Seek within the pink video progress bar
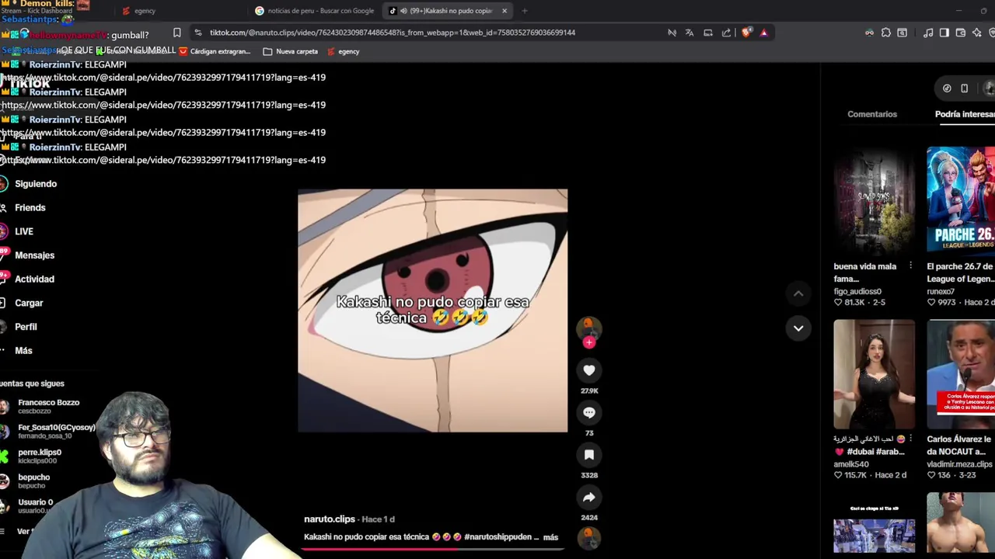 coord(432,548)
